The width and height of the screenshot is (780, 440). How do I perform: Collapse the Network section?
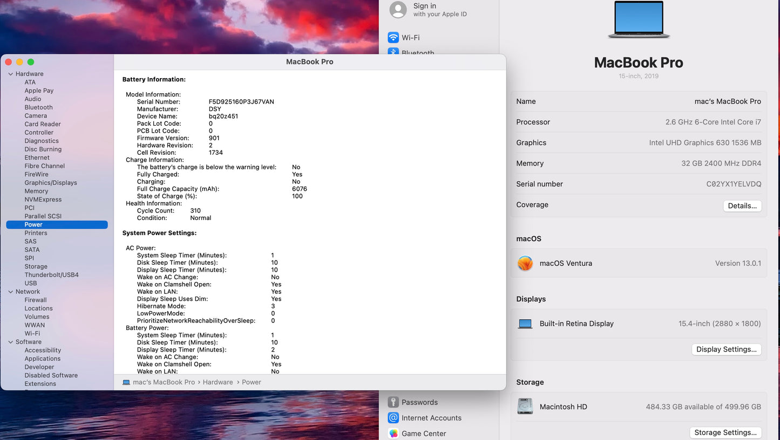(x=11, y=291)
